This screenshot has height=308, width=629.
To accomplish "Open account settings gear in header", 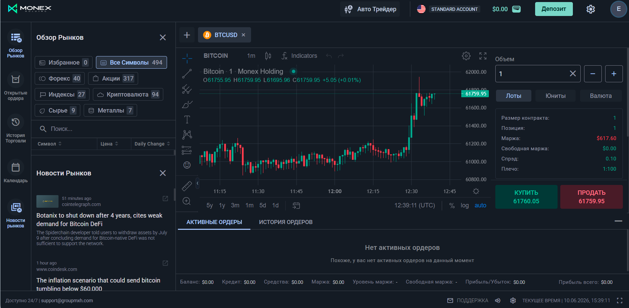I will pyautogui.click(x=591, y=9).
